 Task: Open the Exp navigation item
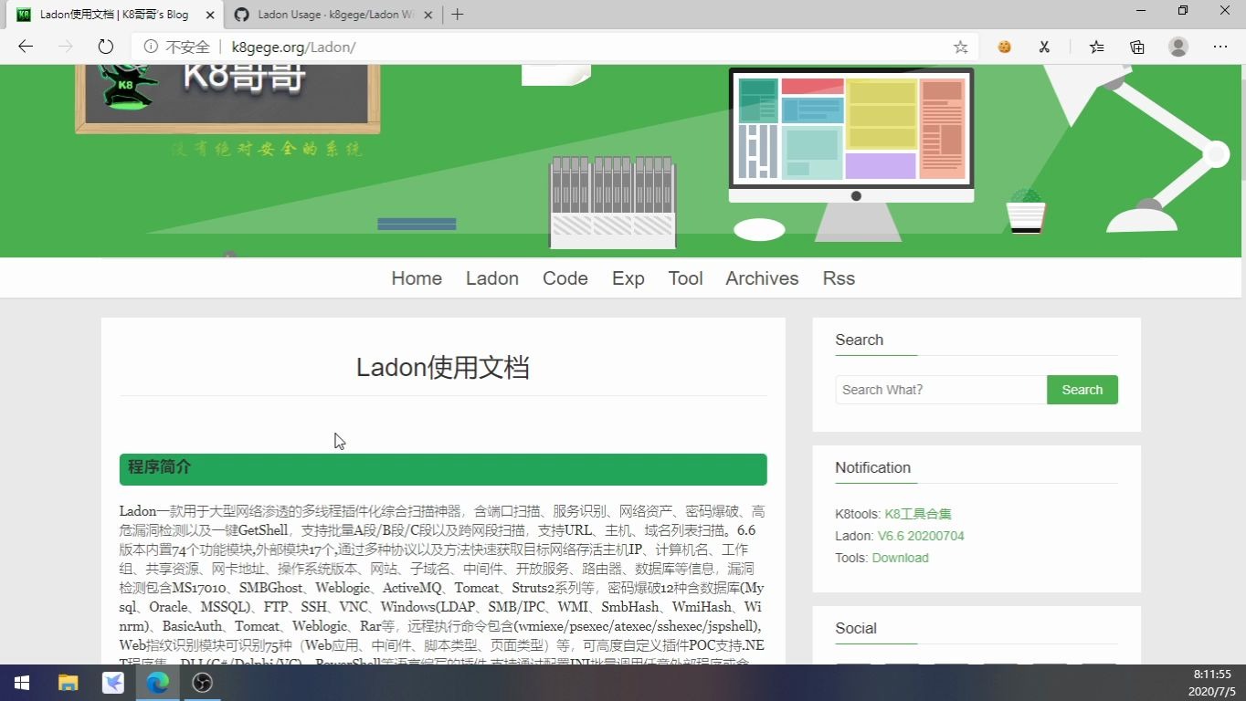[628, 278]
